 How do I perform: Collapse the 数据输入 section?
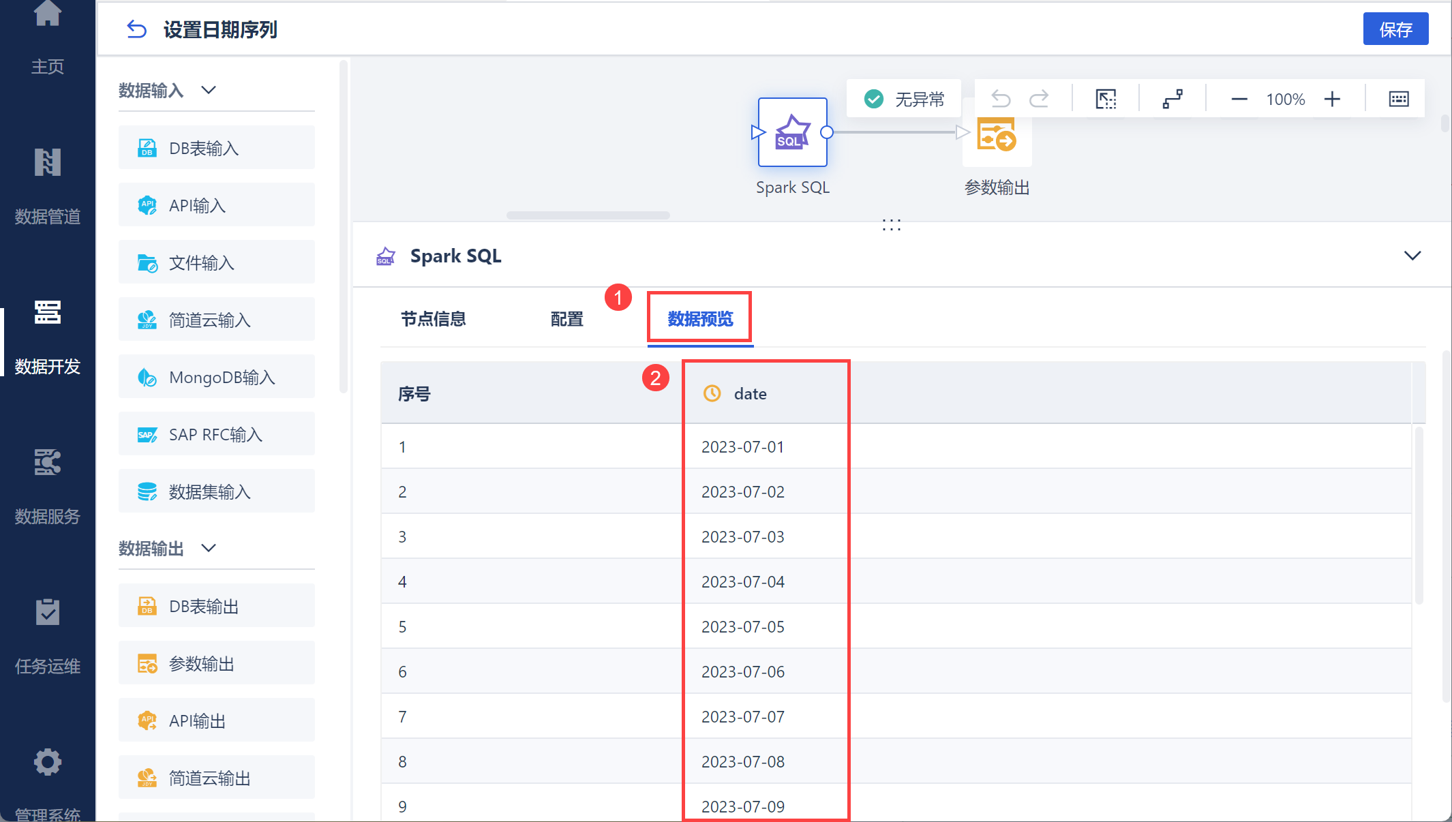[209, 90]
